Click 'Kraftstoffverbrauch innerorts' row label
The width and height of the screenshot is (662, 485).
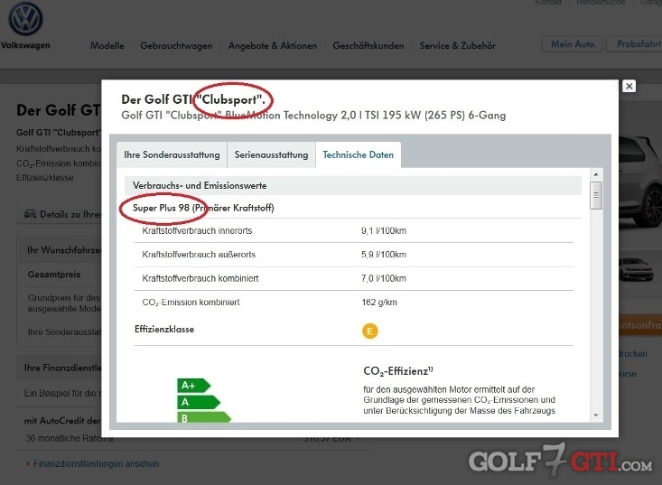coord(197,230)
